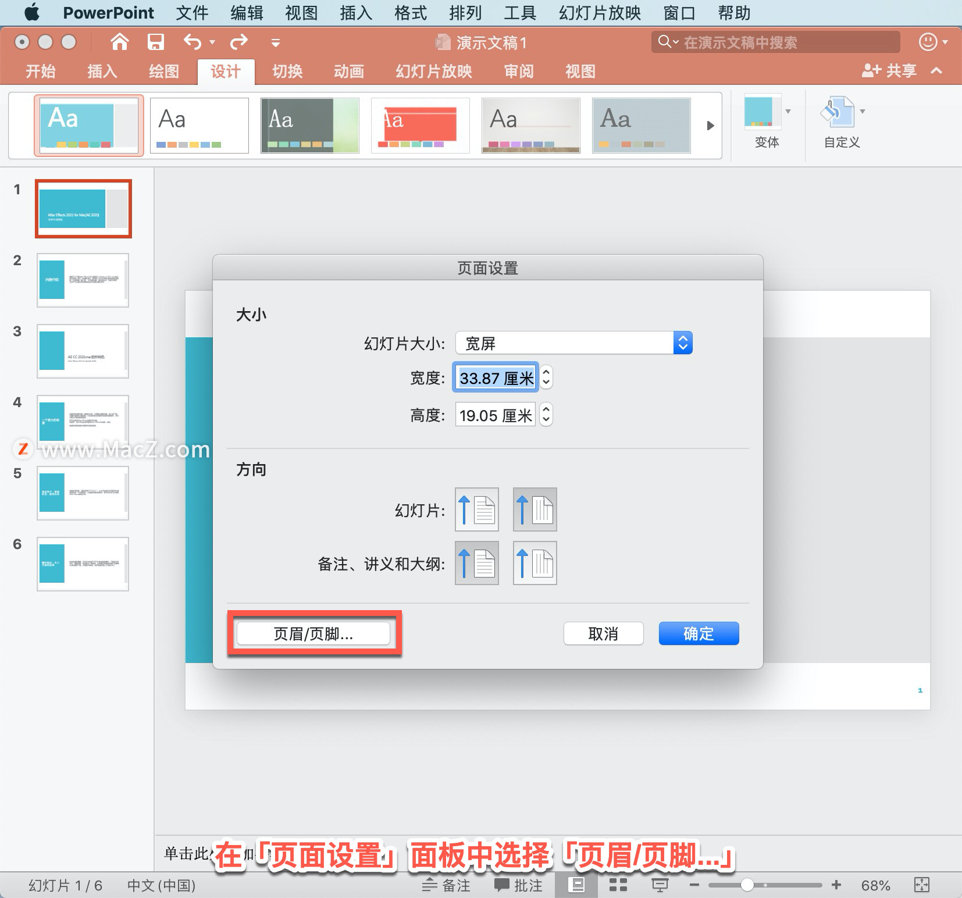
Task: Open 页眉/页脚 header footer settings
Action: (313, 633)
